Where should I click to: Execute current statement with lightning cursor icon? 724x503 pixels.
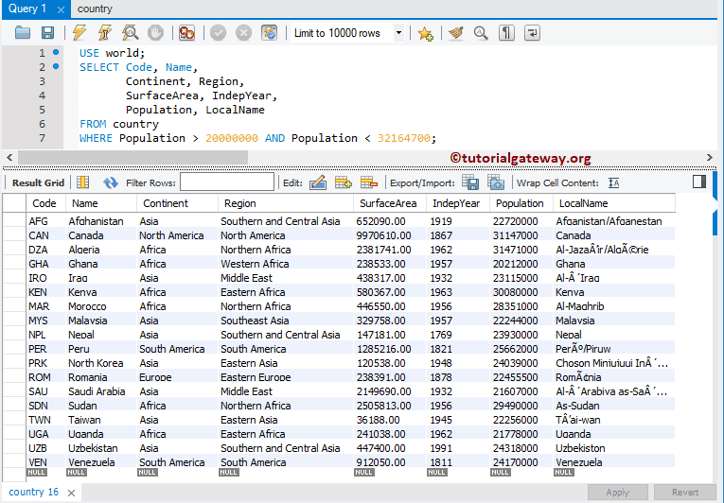coord(104,33)
